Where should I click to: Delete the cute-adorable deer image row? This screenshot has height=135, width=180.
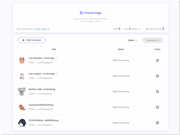coord(157,60)
